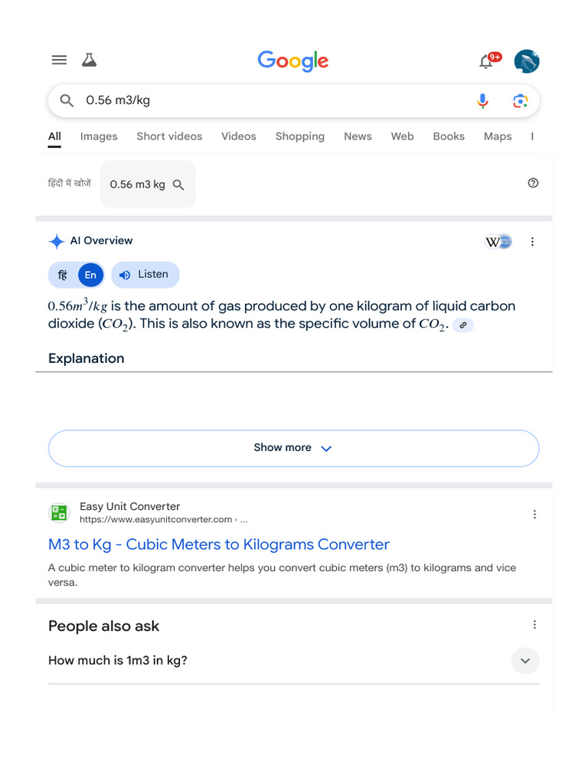Open the hamburger main menu
The width and height of the screenshot is (588, 784).
(x=59, y=60)
